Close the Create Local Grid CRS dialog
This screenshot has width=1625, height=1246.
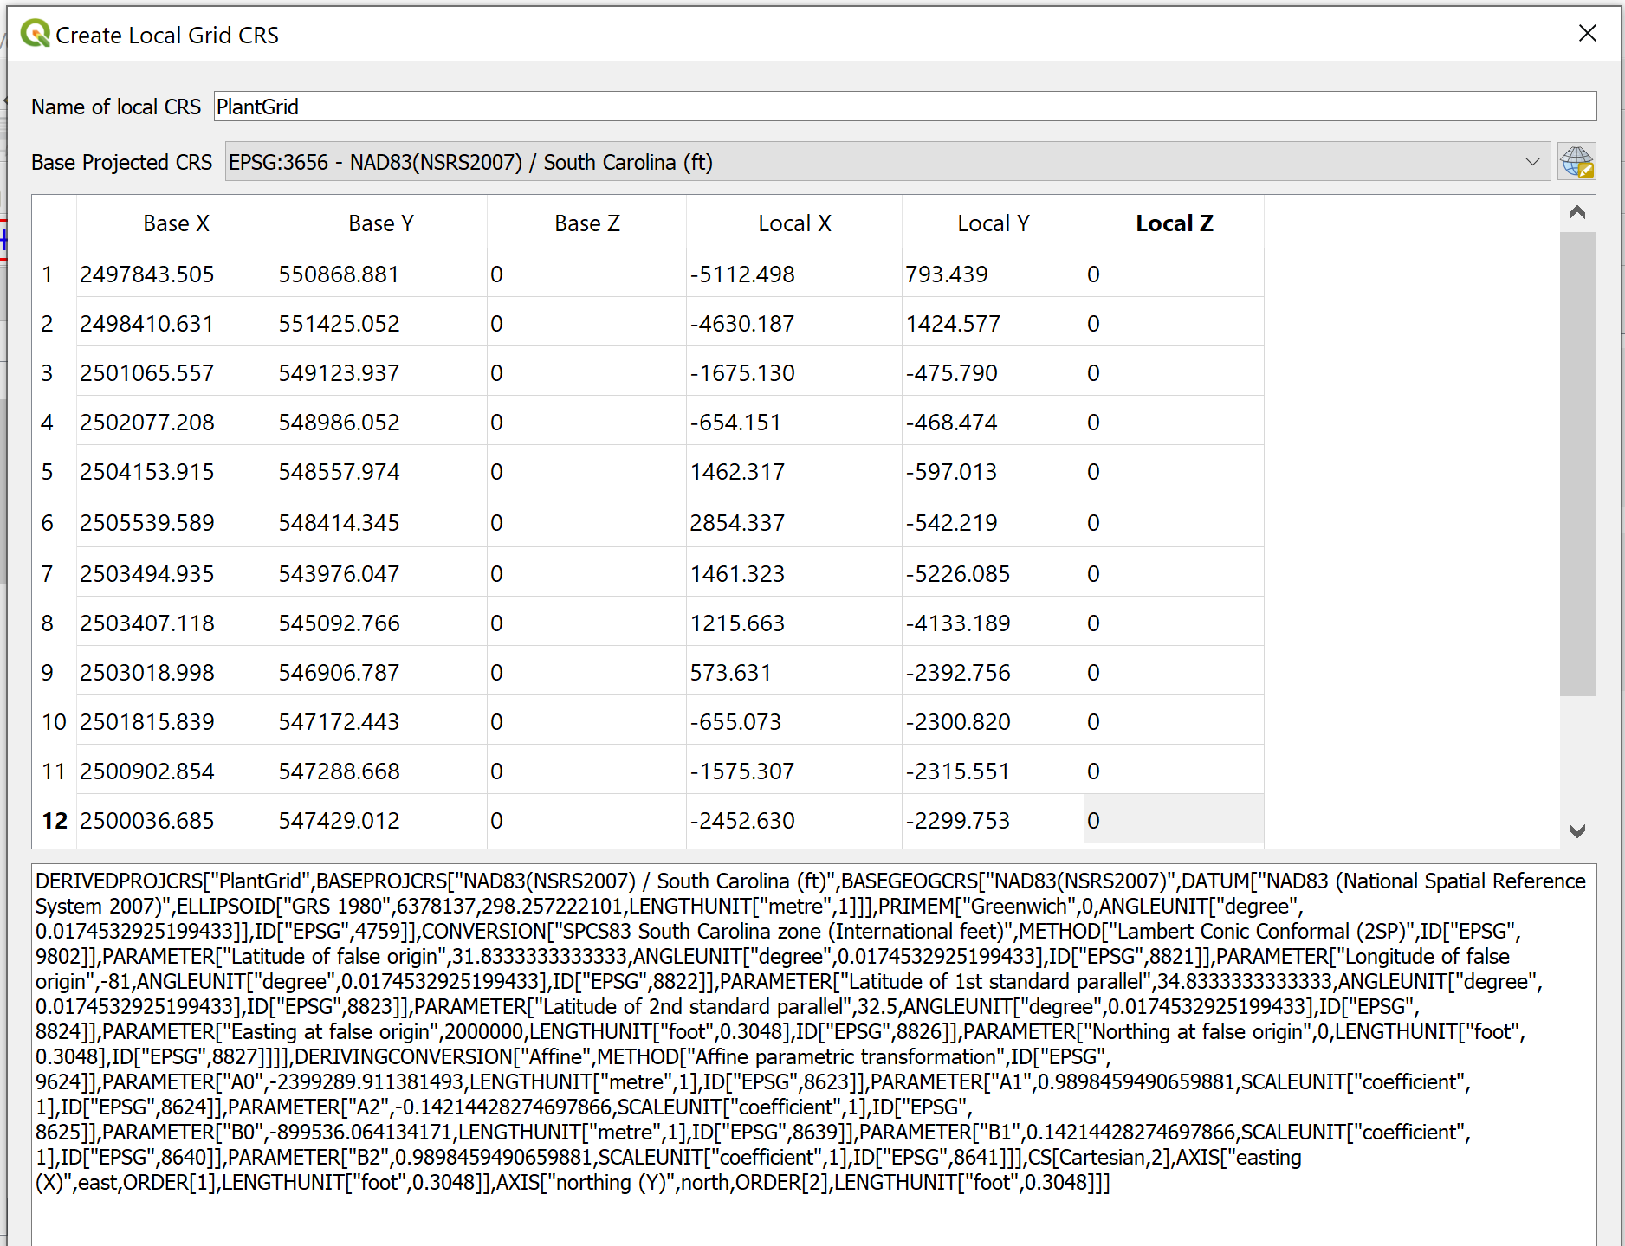point(1587,33)
